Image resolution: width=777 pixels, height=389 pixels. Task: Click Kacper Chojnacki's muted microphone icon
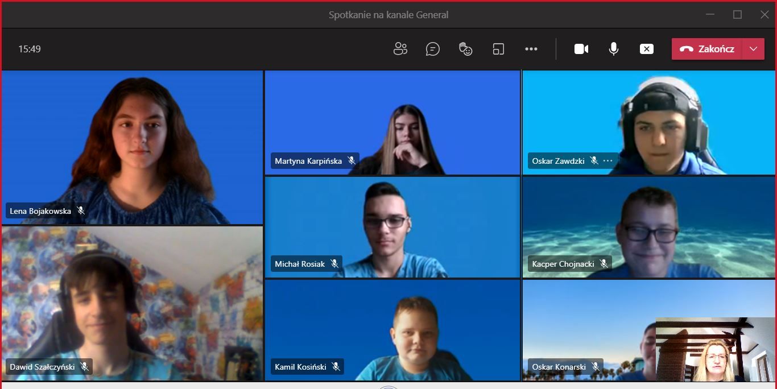click(604, 264)
